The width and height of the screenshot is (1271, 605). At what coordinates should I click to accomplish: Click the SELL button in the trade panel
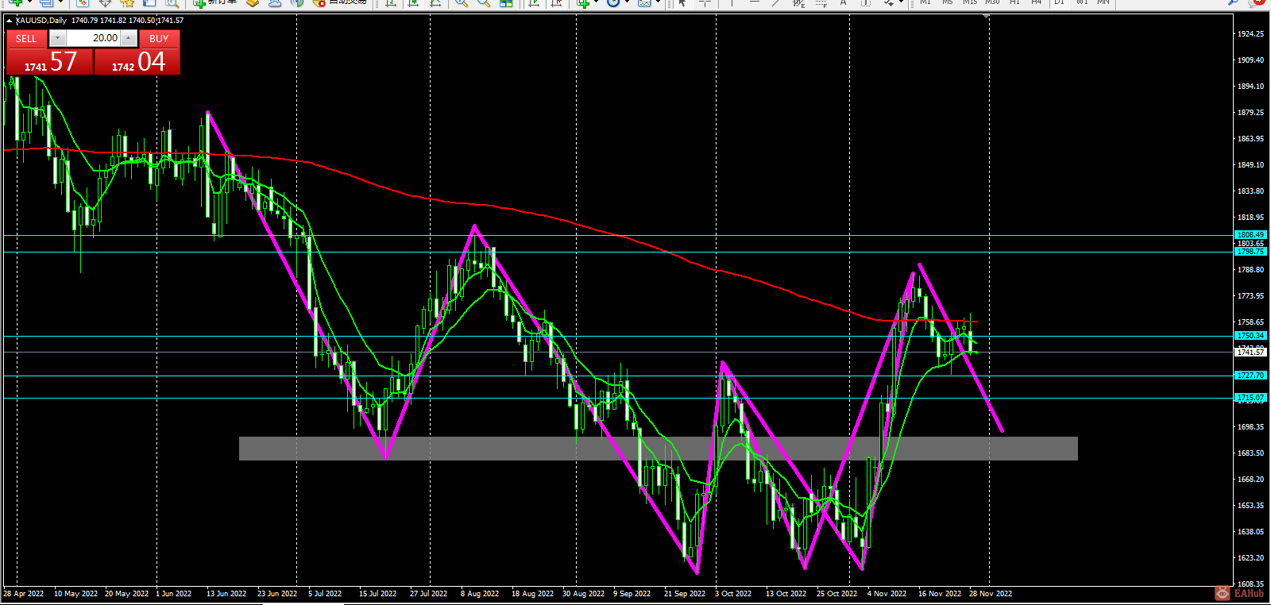26,38
